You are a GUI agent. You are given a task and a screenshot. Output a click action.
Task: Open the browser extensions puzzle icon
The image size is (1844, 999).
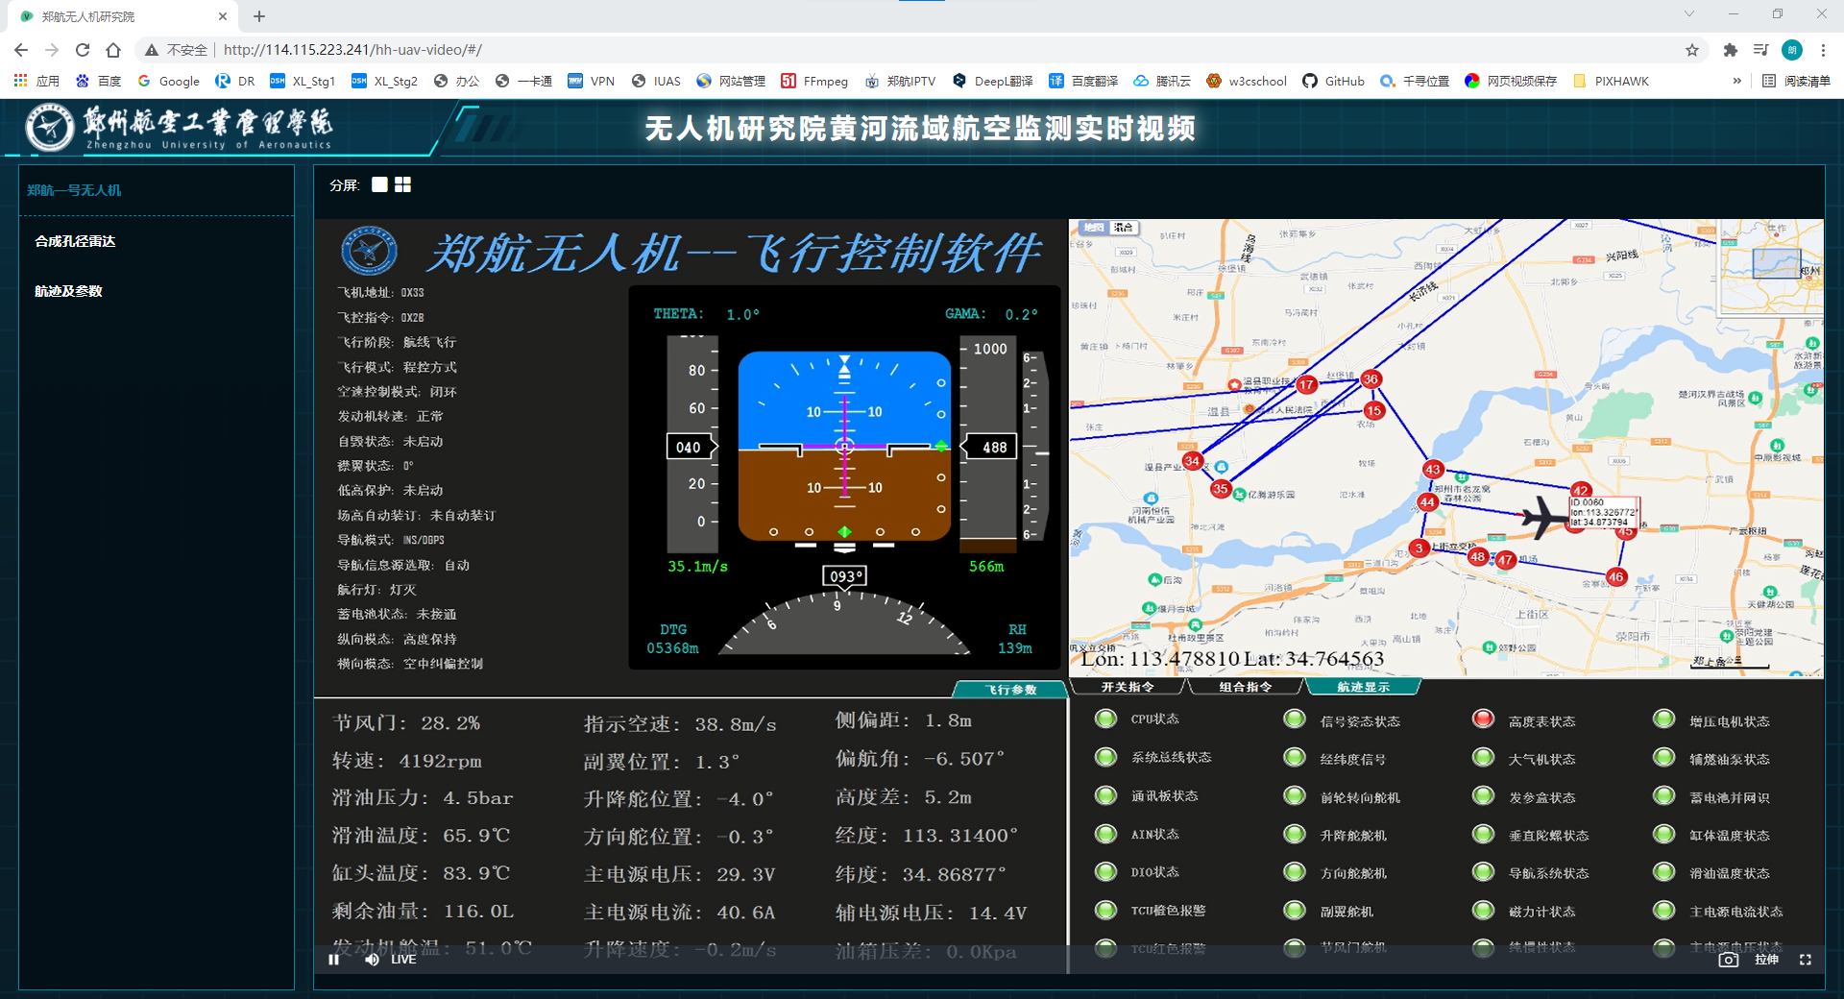[1730, 50]
